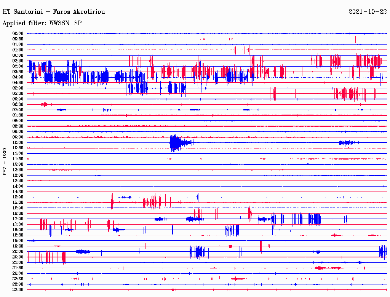Select the 19:00 time label
The image size is (390, 297).
coord(18,241)
